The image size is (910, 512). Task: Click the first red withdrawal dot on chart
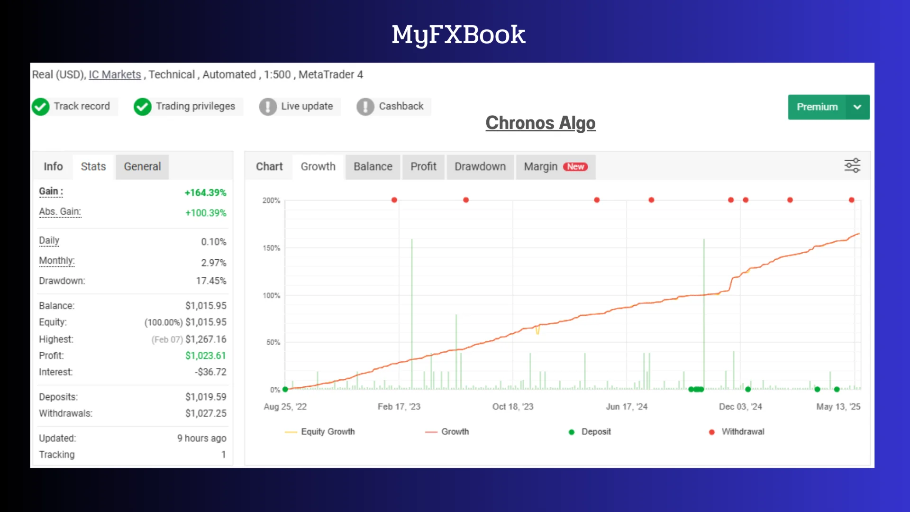click(394, 200)
